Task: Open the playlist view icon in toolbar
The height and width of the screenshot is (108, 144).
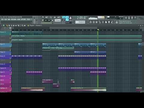Action: point(91,22)
